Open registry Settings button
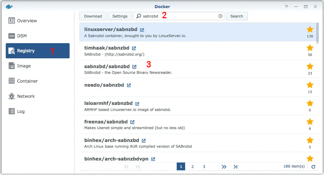Viewport: 324px width, 175px height. pos(120,16)
